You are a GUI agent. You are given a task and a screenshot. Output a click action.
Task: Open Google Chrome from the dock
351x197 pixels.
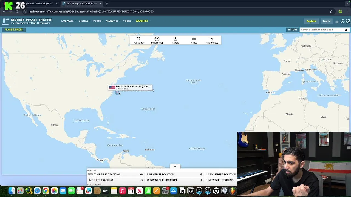[46, 191]
